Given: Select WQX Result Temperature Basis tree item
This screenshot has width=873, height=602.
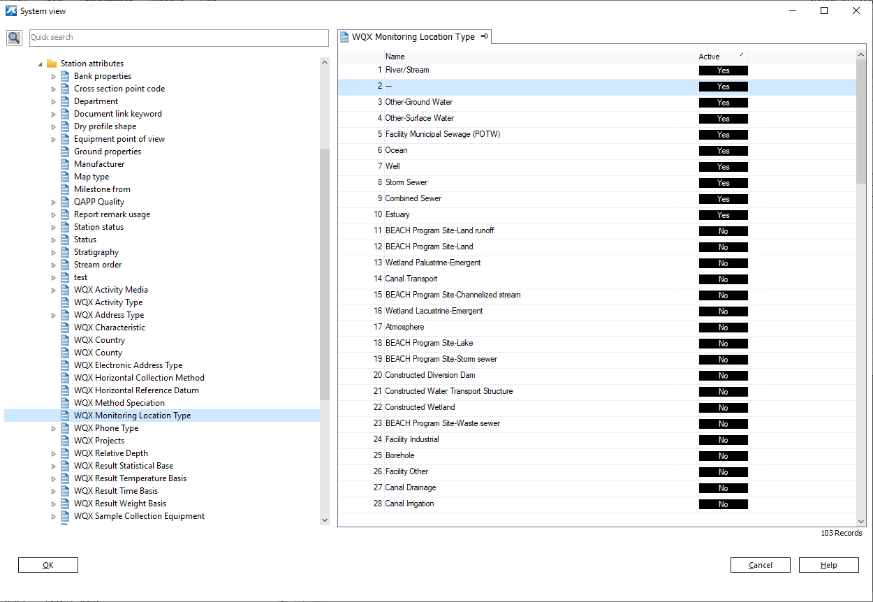Looking at the screenshot, I should pos(130,478).
